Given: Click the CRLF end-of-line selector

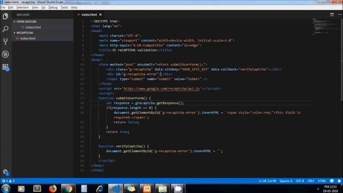Looking at the screenshot, I should click(x=311, y=181).
